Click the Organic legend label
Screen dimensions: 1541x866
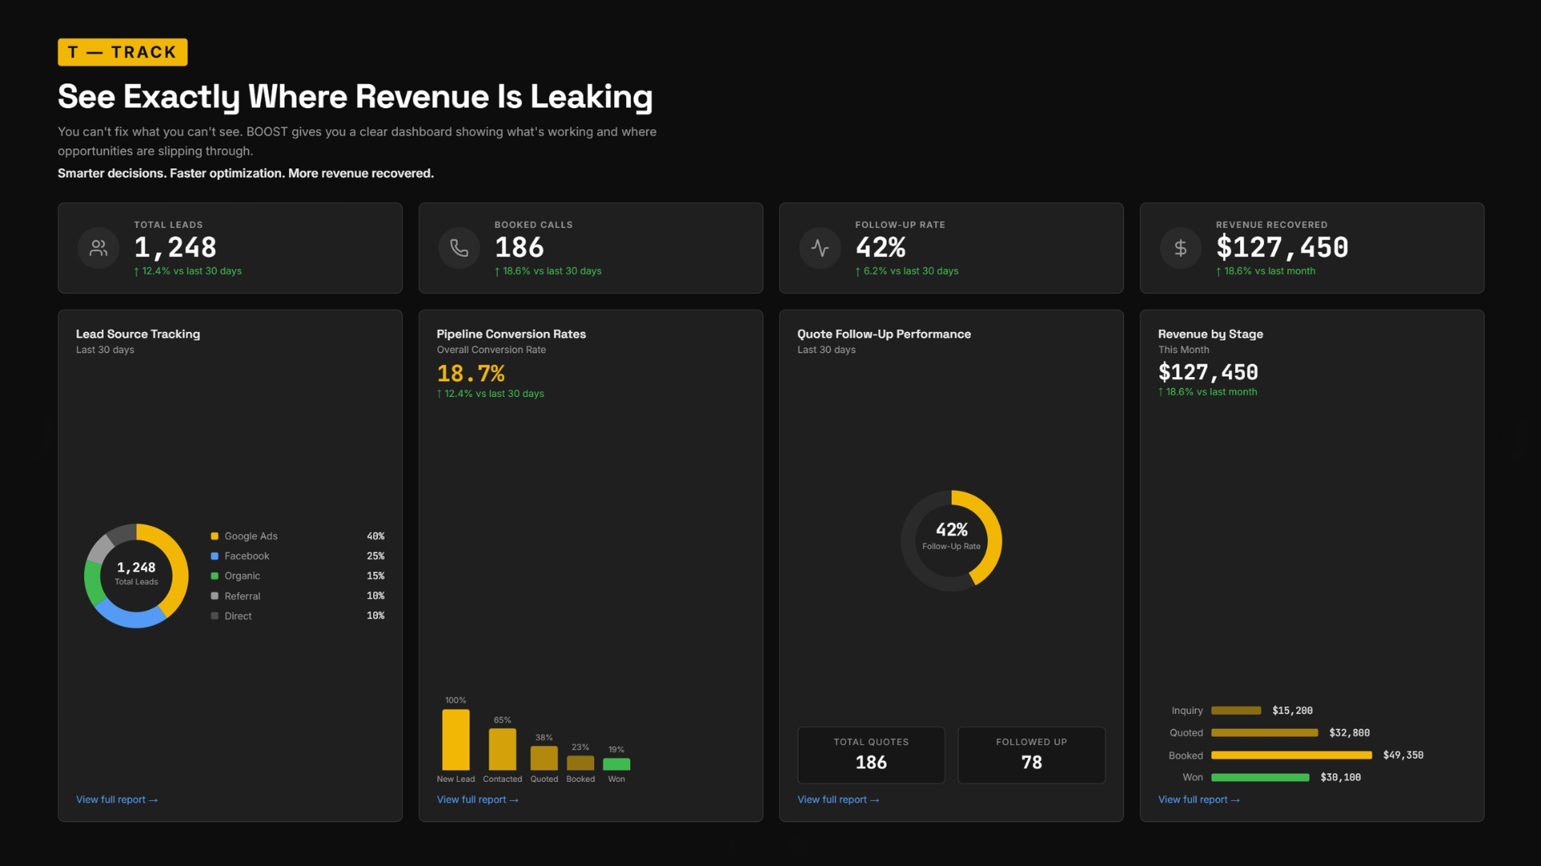coord(242,576)
